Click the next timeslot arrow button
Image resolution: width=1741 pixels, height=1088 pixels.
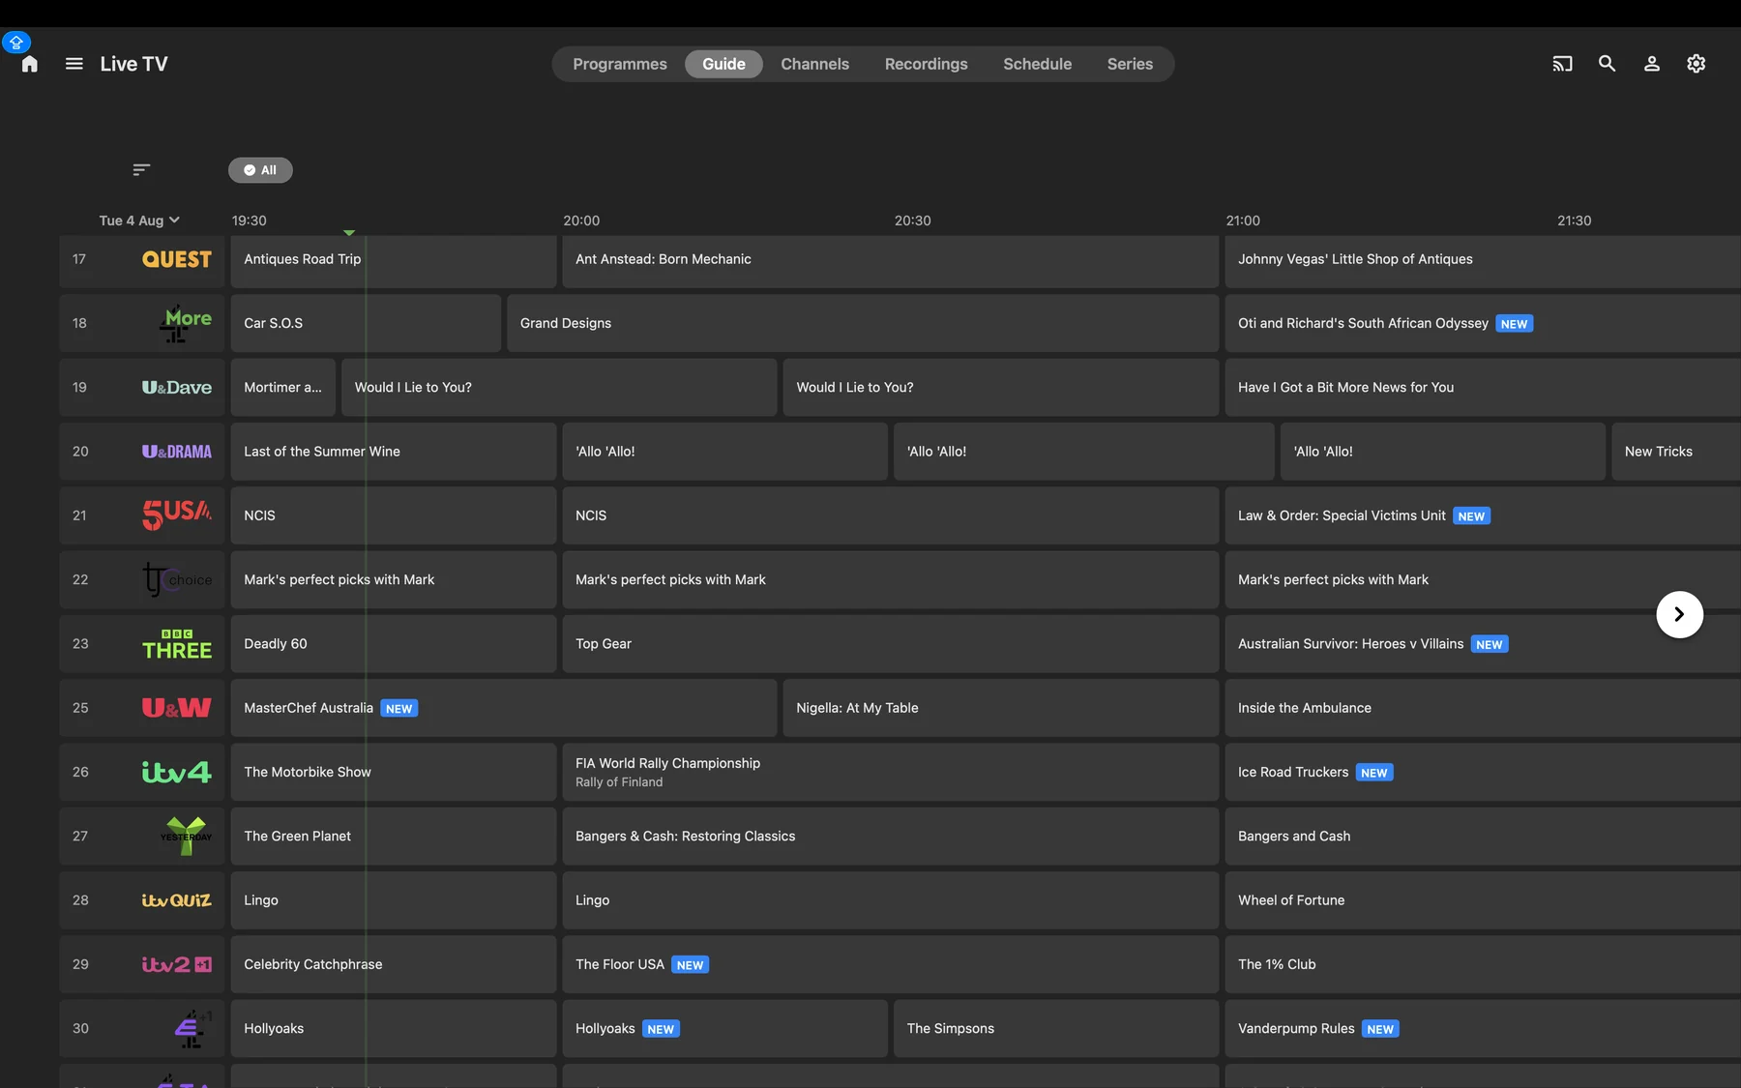tap(1680, 614)
